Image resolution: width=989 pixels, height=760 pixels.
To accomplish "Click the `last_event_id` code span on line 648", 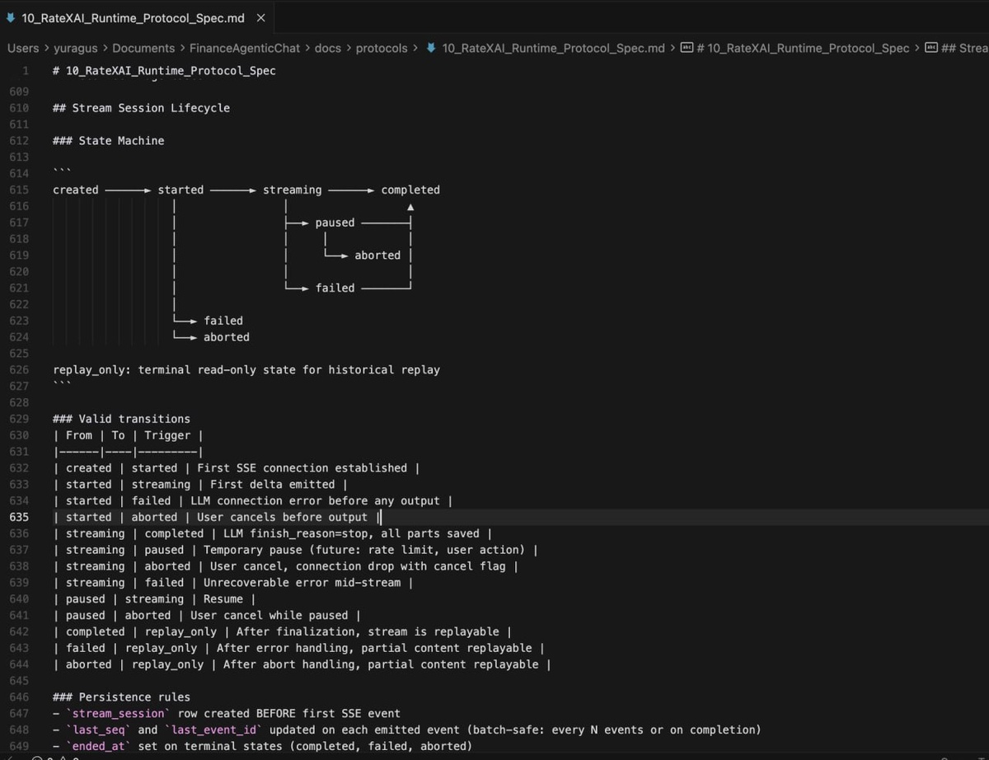I will click(213, 730).
